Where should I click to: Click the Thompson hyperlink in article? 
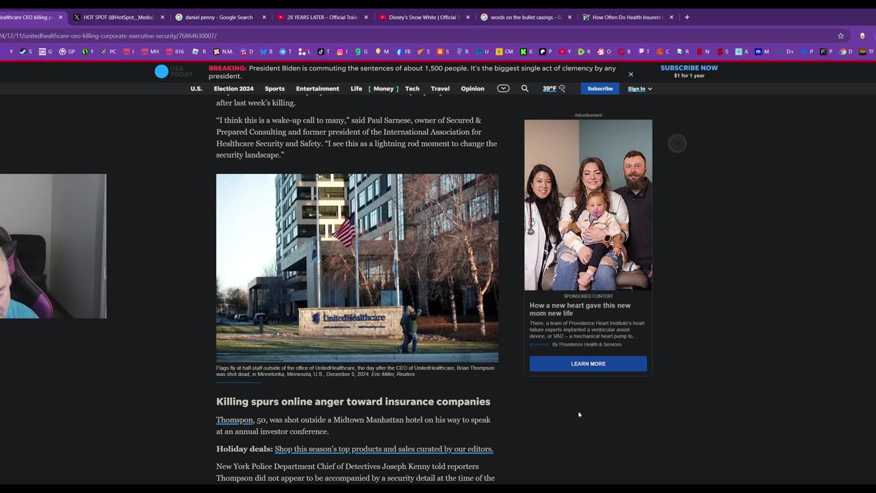click(x=235, y=420)
